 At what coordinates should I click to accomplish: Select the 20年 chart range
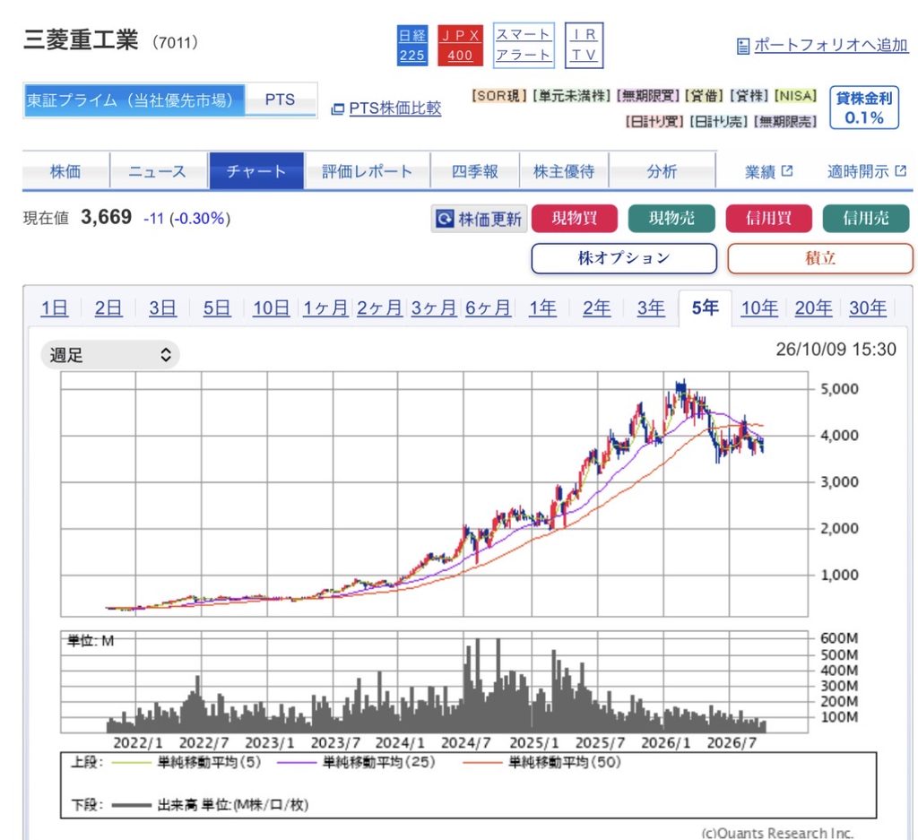pos(813,307)
